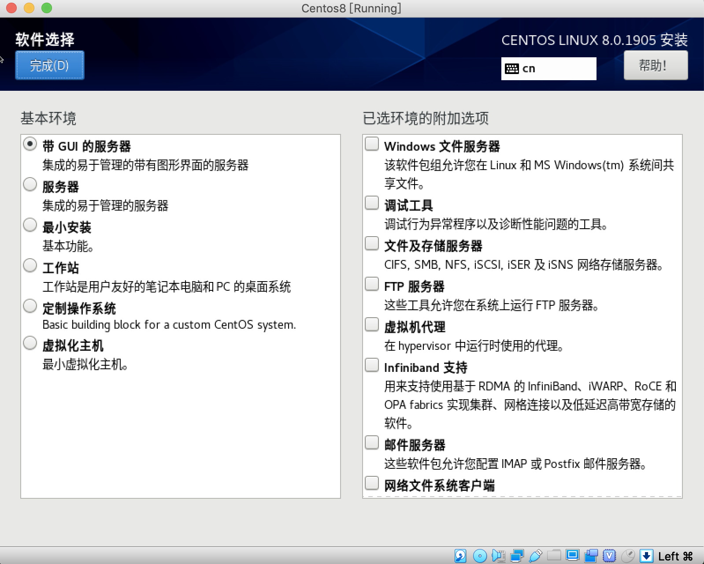The image size is (704, 564).
Task: Open VirtualBox network adapters icon
Action: coord(517,556)
